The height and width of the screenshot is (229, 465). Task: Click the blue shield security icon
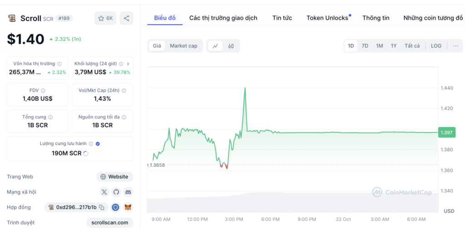pyautogui.click(x=115, y=207)
